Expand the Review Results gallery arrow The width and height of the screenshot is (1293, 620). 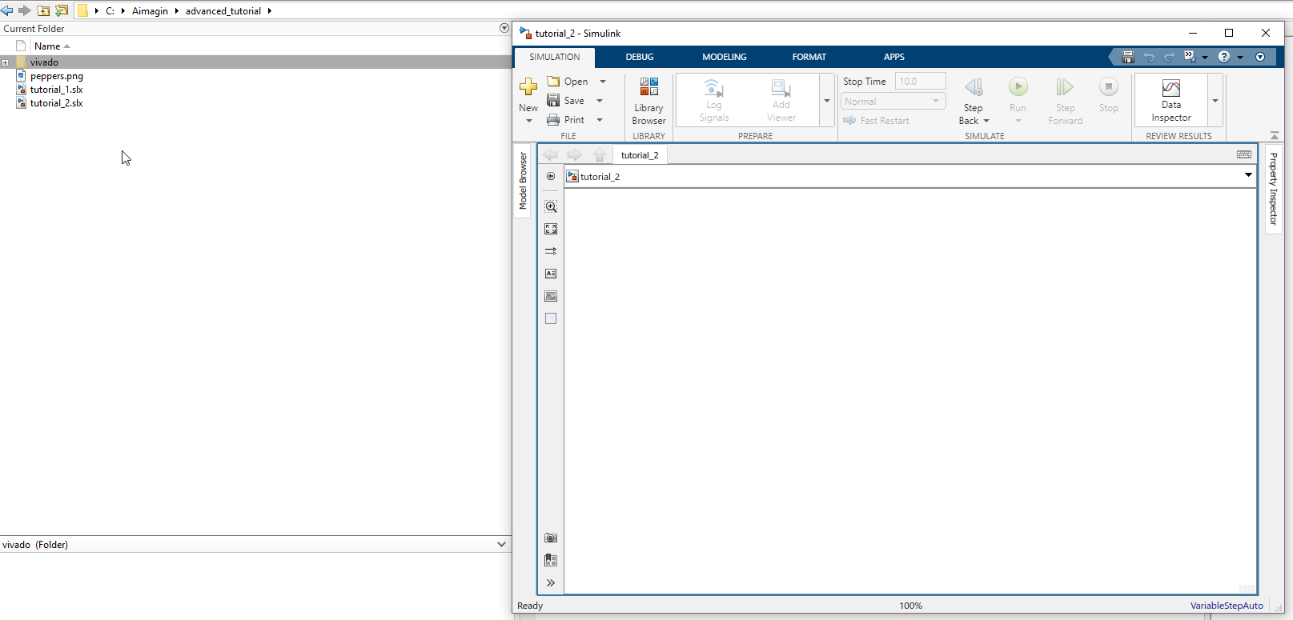click(1215, 101)
